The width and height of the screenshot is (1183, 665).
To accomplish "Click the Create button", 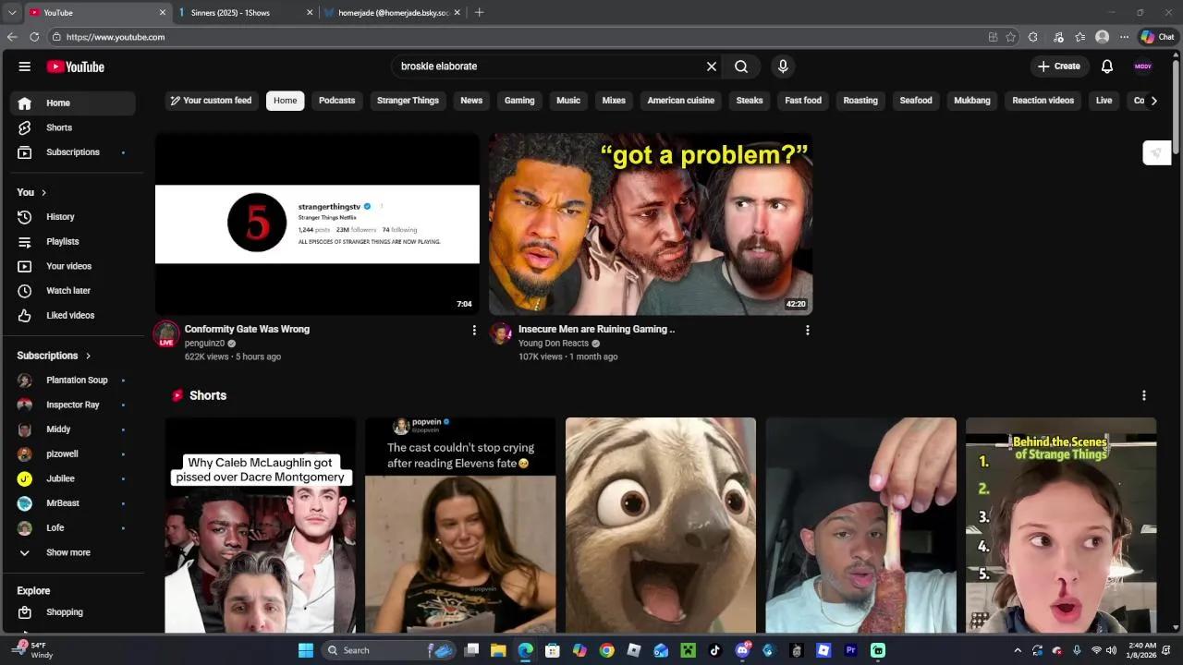I will point(1058,66).
